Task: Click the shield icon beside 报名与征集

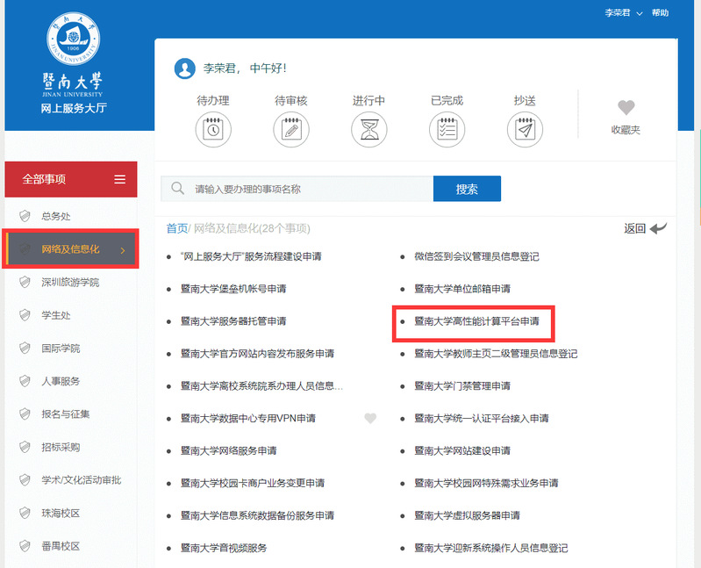Action: pos(25,414)
